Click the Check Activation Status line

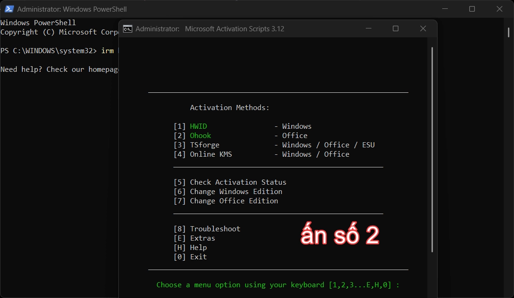(x=230, y=182)
